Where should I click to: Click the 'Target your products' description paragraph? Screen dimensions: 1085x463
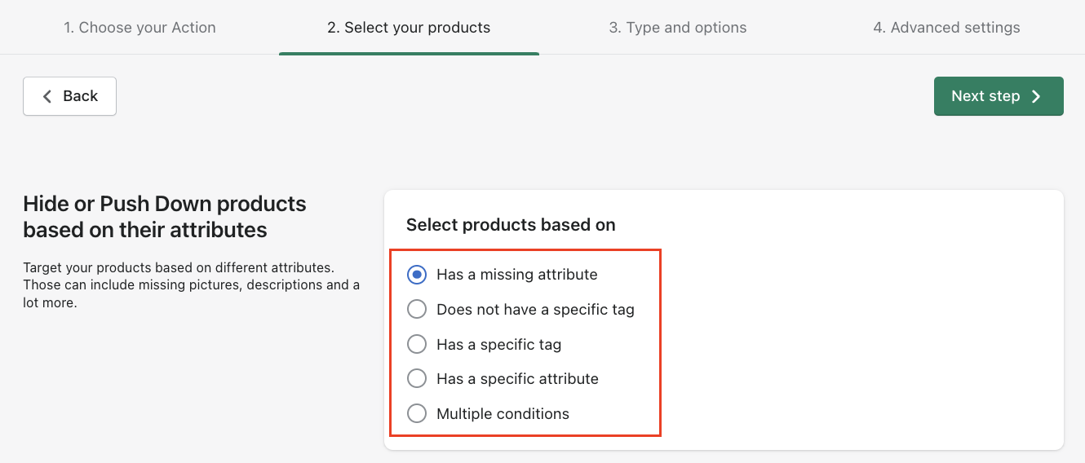(191, 285)
